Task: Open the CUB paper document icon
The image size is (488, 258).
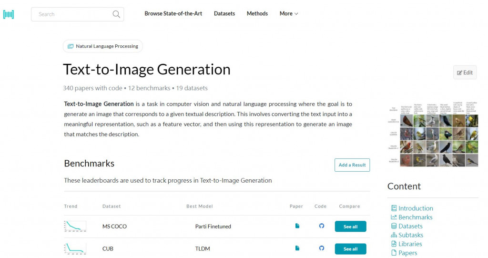Action: (x=297, y=248)
